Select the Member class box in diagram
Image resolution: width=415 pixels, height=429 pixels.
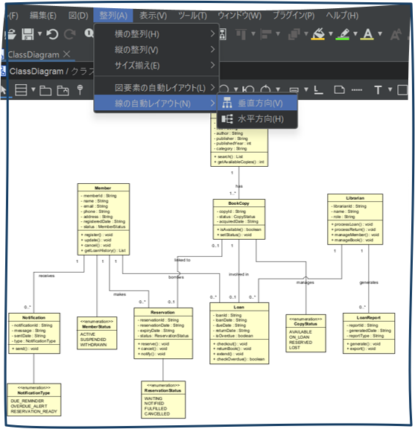tap(104, 219)
